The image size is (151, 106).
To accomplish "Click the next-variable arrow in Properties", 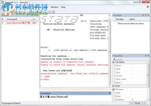I will point(121,59).
